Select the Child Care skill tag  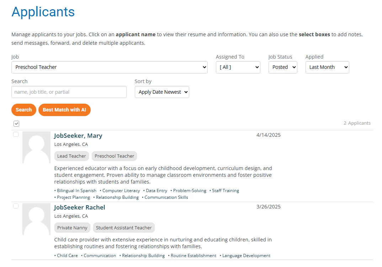click(x=67, y=255)
